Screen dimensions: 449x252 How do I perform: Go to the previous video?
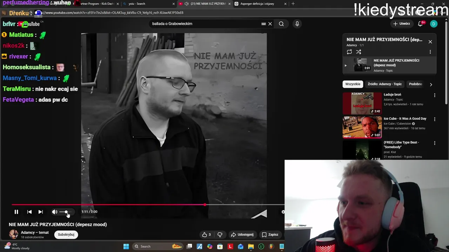pyautogui.click(x=29, y=212)
